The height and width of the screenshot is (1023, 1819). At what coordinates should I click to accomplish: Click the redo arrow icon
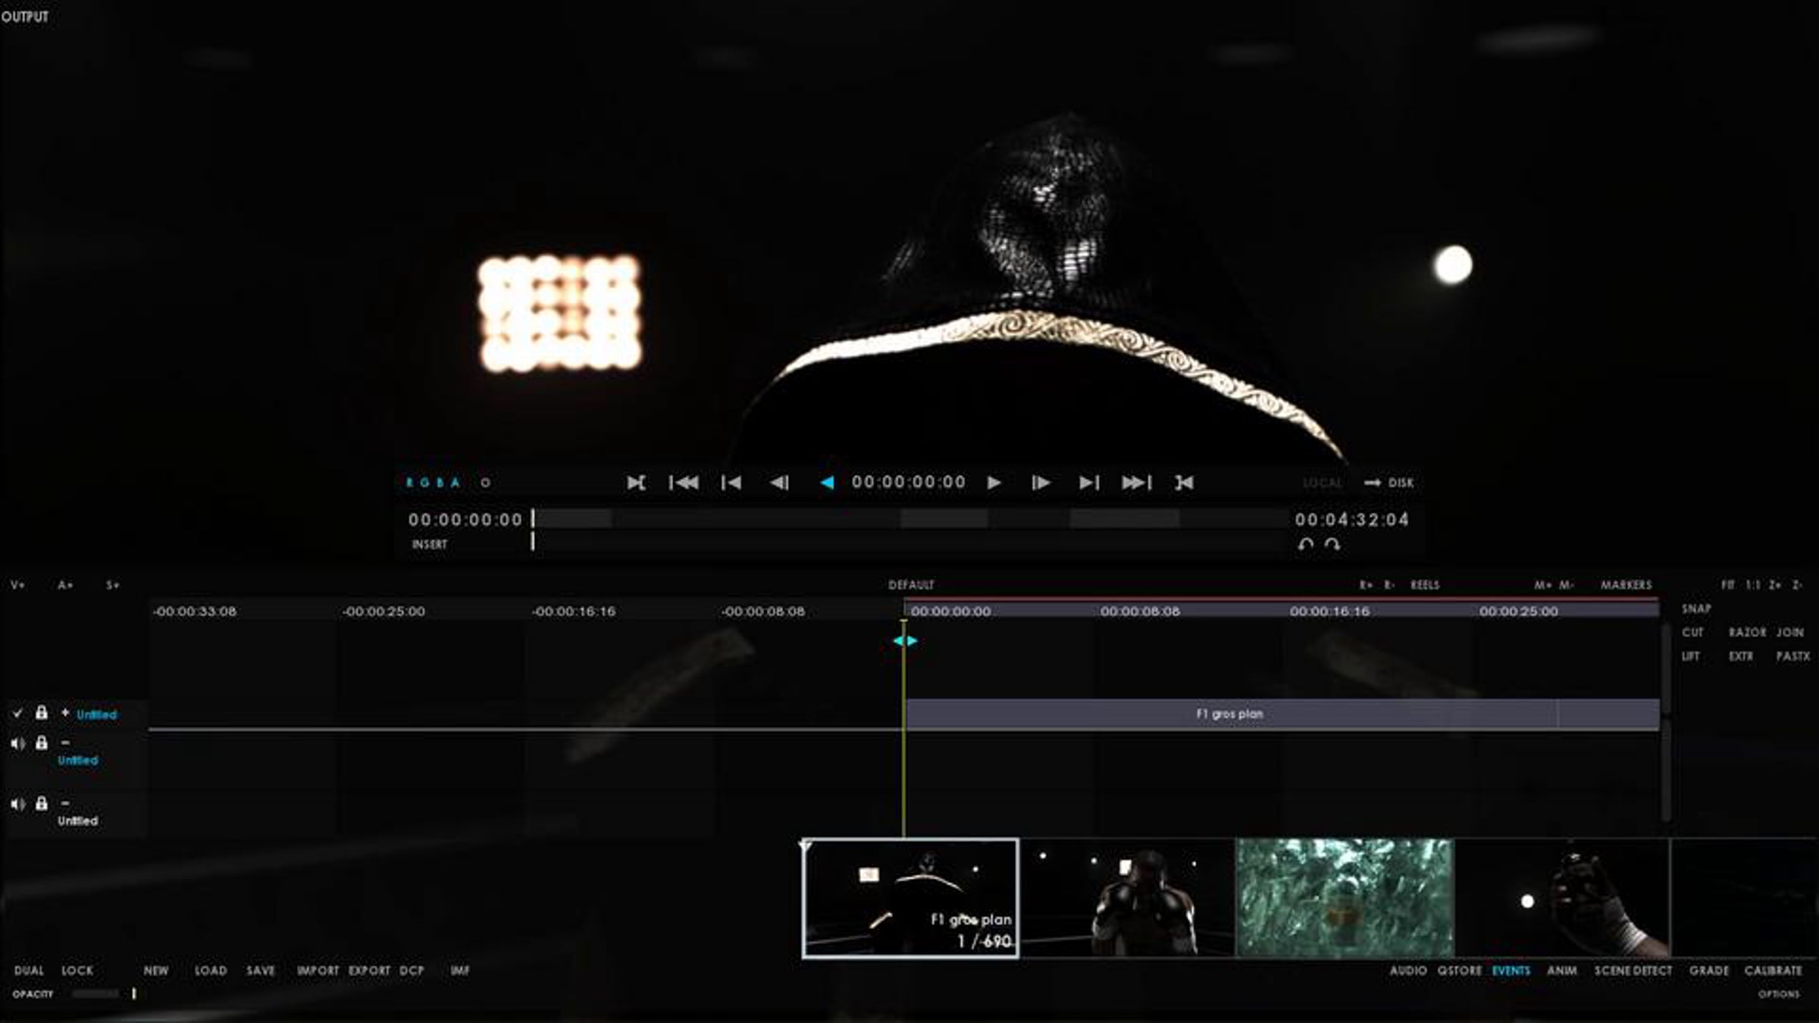pyautogui.click(x=1332, y=544)
